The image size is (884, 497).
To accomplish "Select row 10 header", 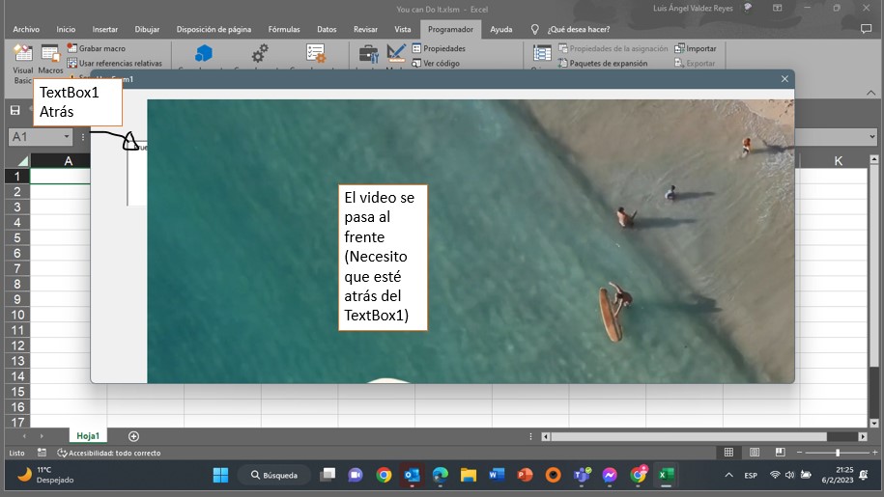I will coord(17,315).
